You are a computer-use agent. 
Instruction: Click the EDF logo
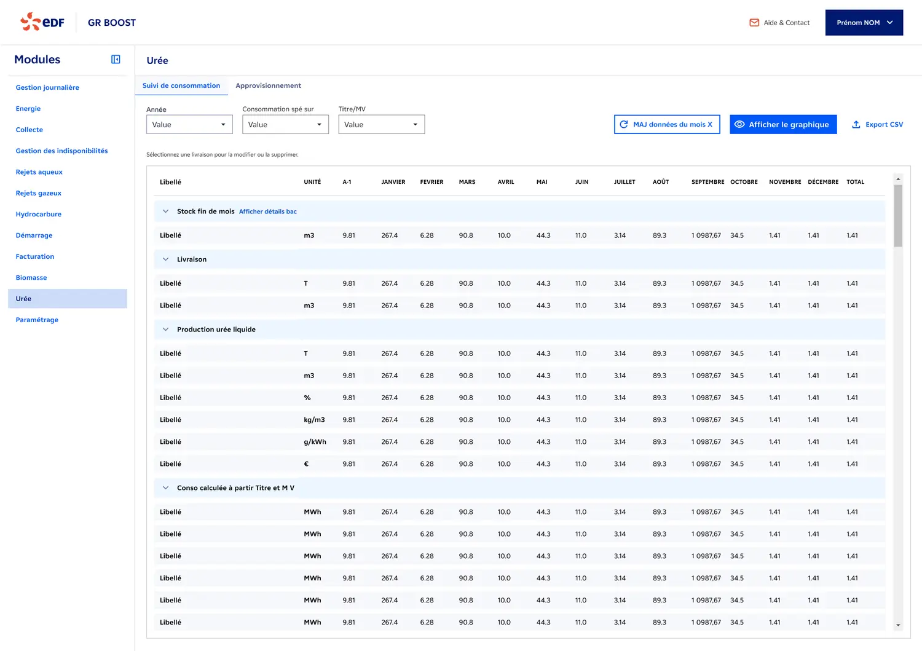(x=42, y=22)
